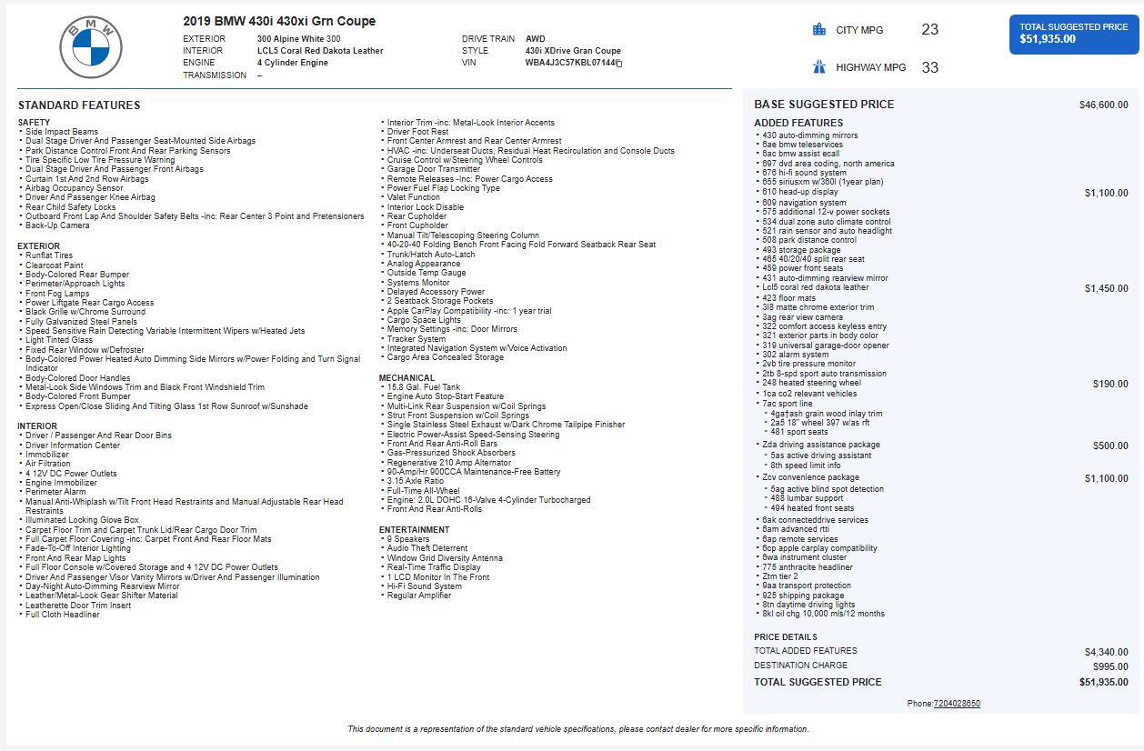Click the Price Details section label
The height and width of the screenshot is (751, 1144).
click(786, 637)
